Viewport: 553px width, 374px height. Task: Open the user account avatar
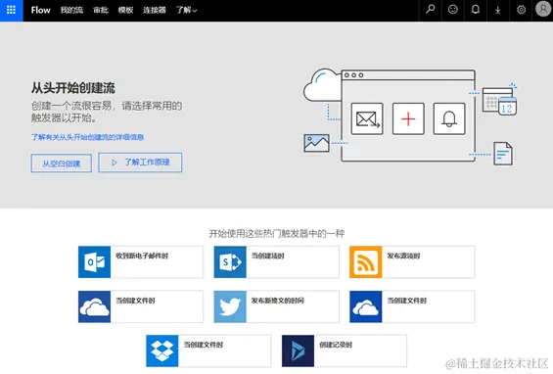point(543,9)
